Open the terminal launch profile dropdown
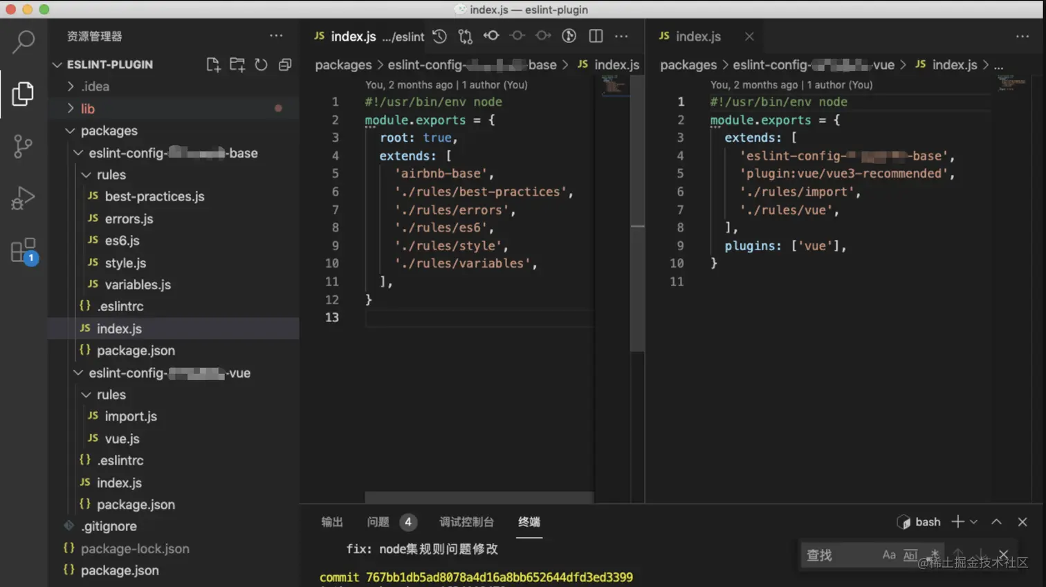This screenshot has height=587, width=1046. click(973, 522)
